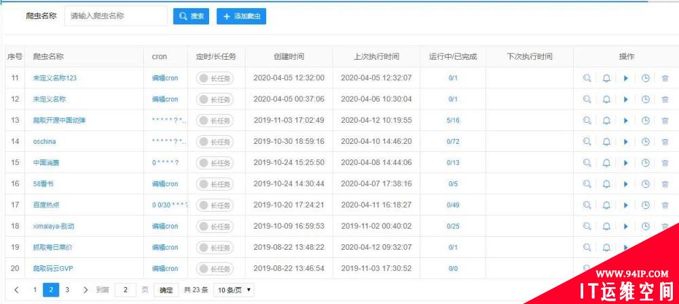Open the 10条/页 page size dropdown

tap(234, 290)
